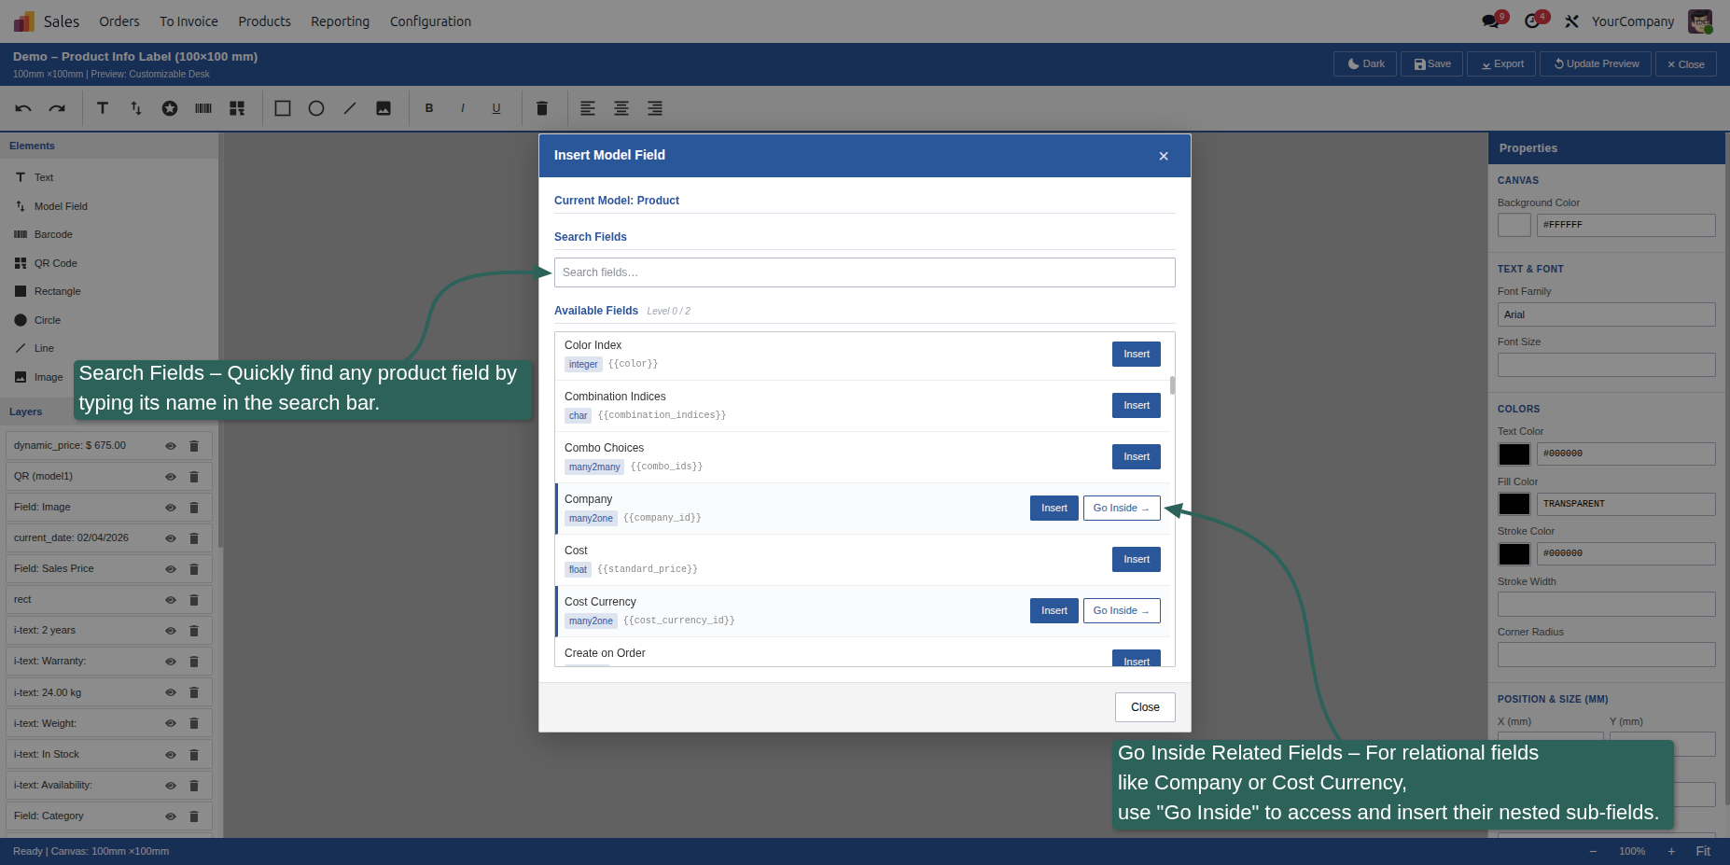Click the Text Color black swatch
Image resolution: width=1730 pixels, height=865 pixels.
1514,453
